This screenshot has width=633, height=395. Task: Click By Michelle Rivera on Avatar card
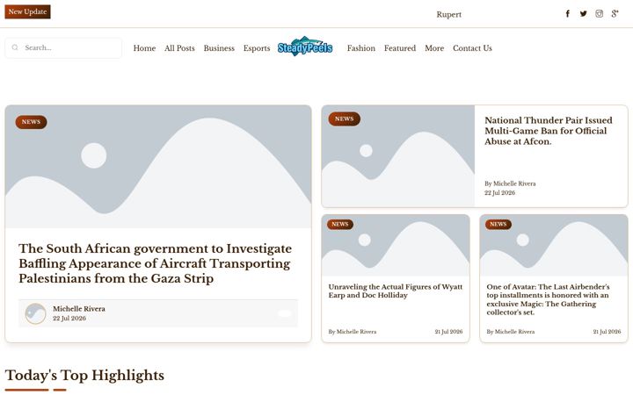[x=511, y=332]
